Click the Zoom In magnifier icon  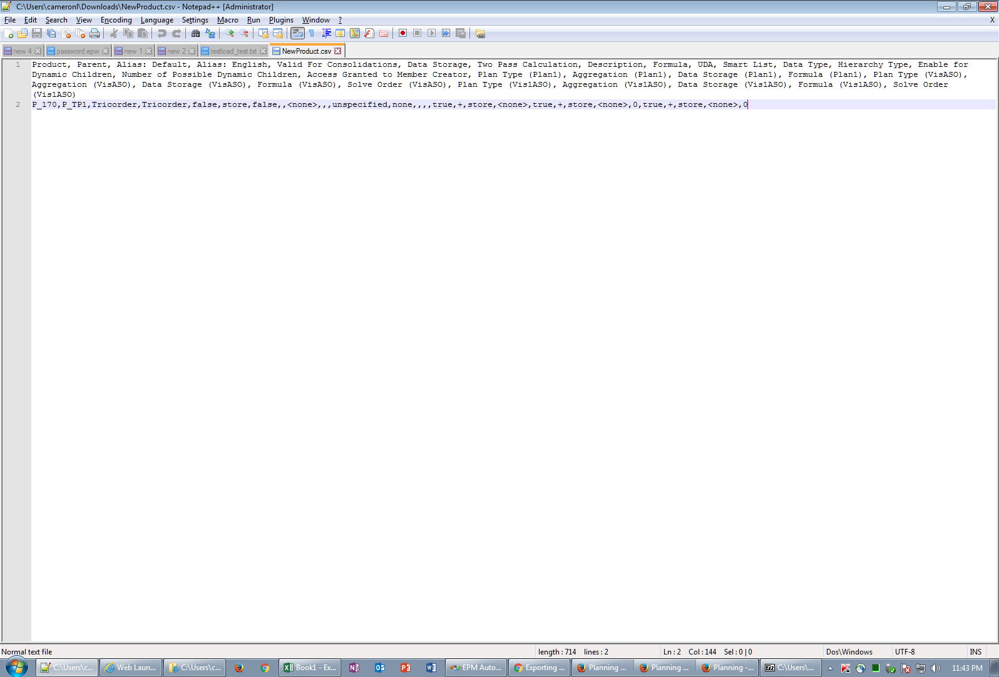tap(230, 33)
